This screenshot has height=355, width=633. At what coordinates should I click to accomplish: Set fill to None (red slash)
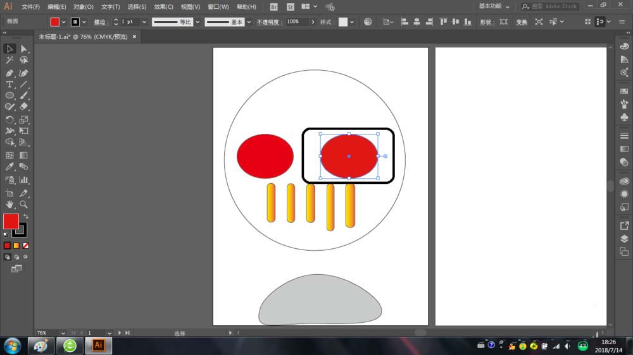coord(26,246)
